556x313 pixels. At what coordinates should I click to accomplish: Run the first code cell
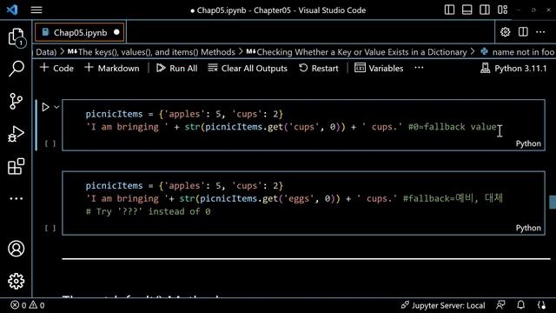pyautogui.click(x=45, y=107)
